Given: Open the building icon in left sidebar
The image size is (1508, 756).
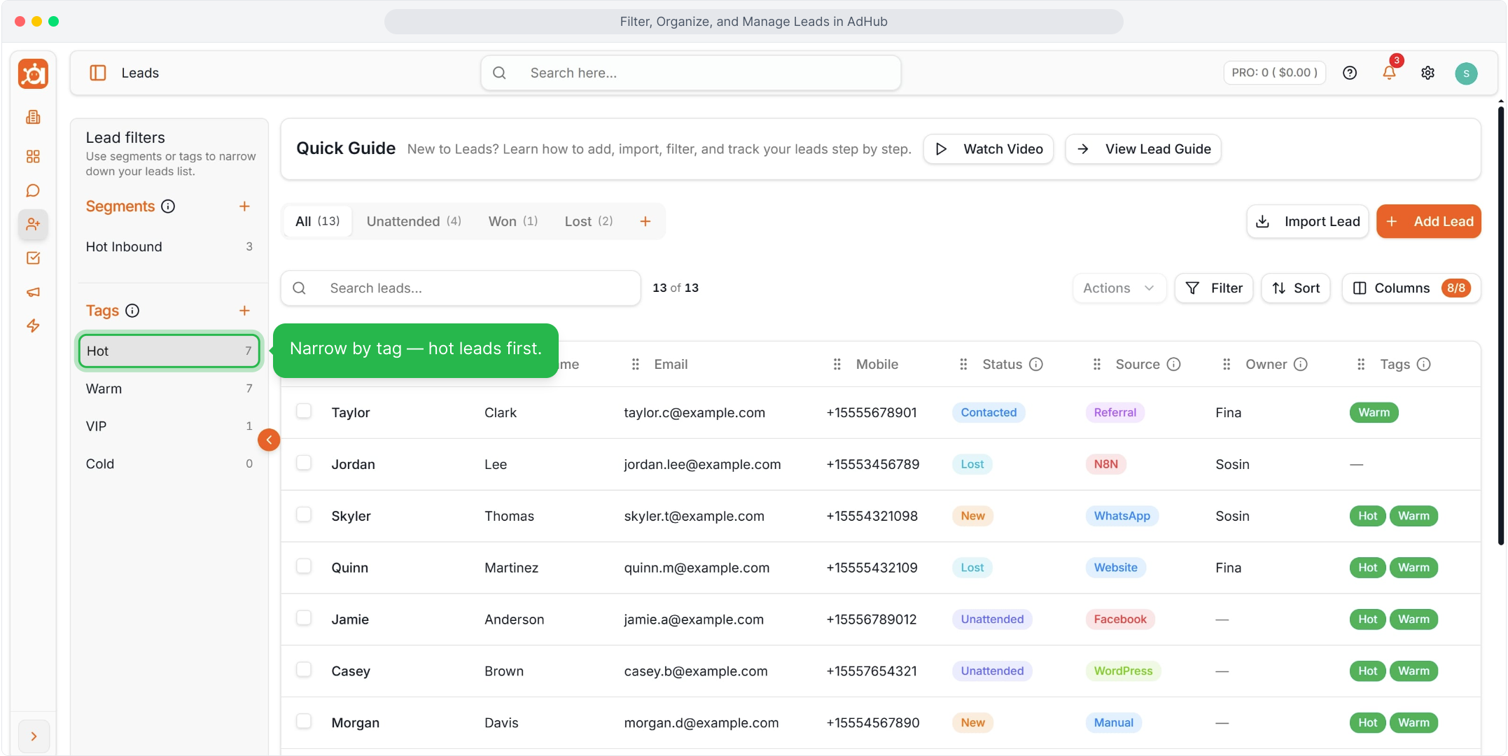Looking at the screenshot, I should pos(33,117).
